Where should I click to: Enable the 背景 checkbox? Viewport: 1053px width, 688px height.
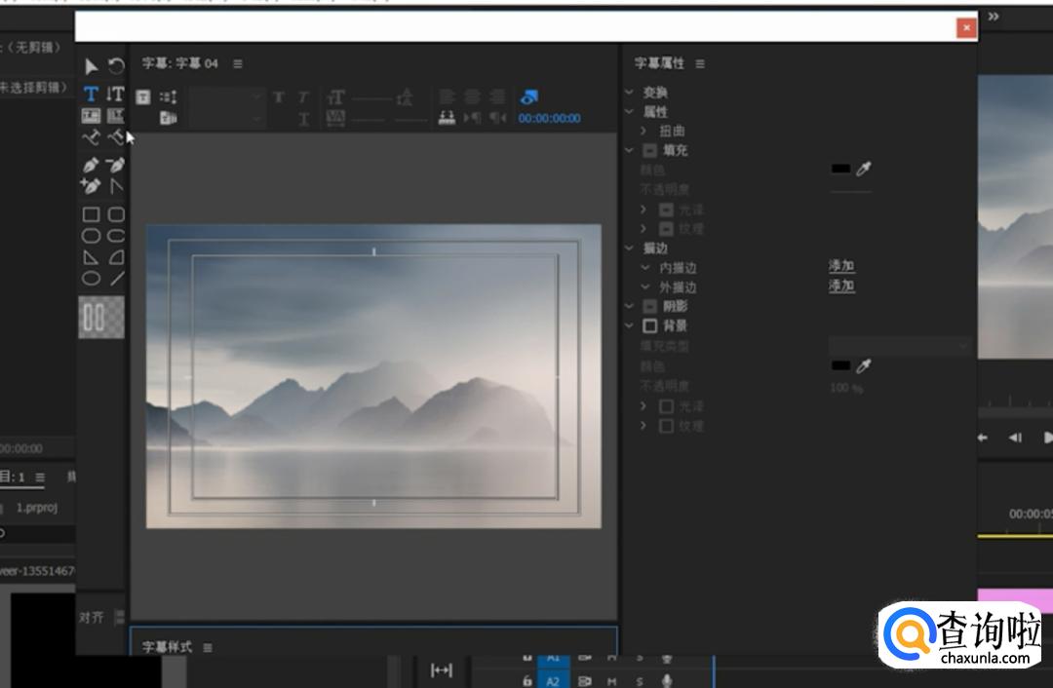650,325
